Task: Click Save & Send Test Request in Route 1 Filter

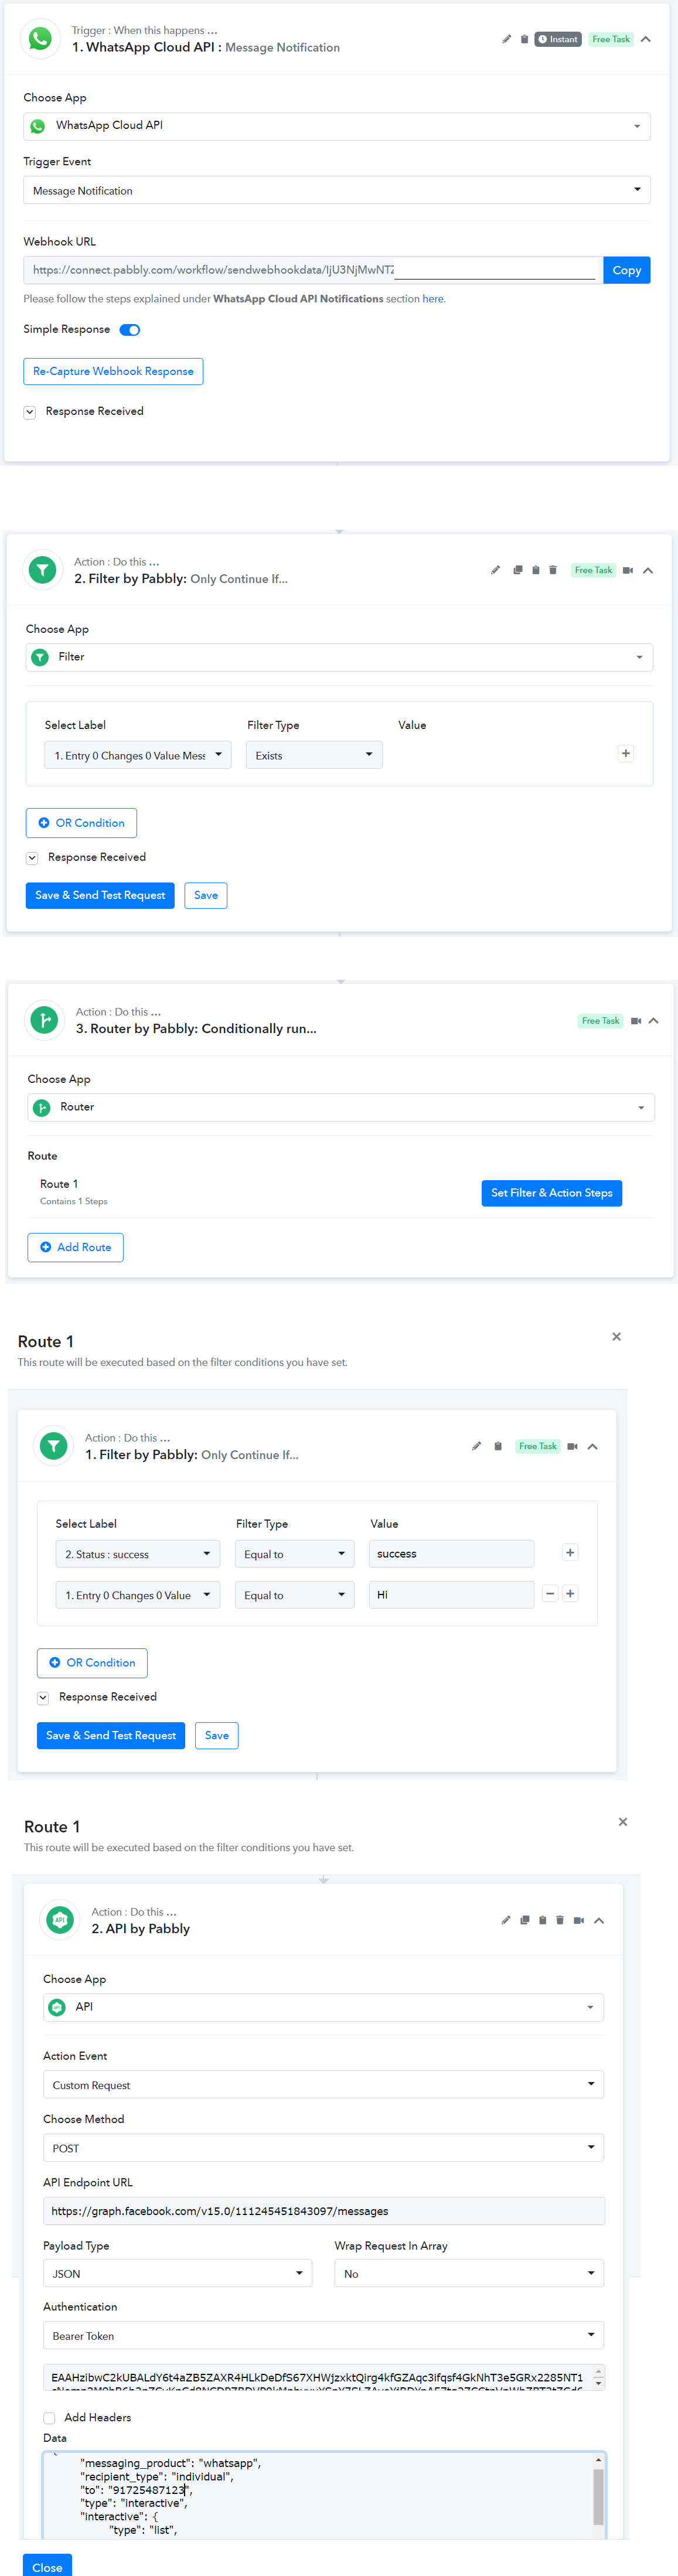Action: point(111,1736)
